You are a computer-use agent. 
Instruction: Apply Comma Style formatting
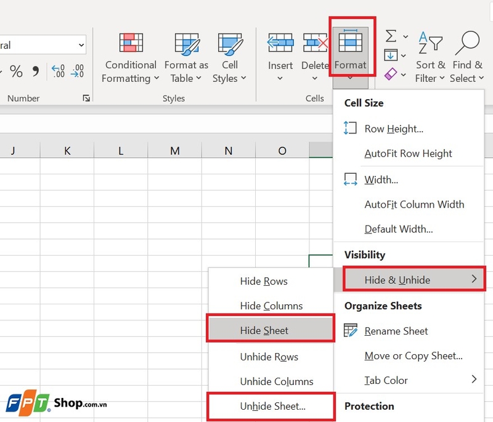(35, 71)
